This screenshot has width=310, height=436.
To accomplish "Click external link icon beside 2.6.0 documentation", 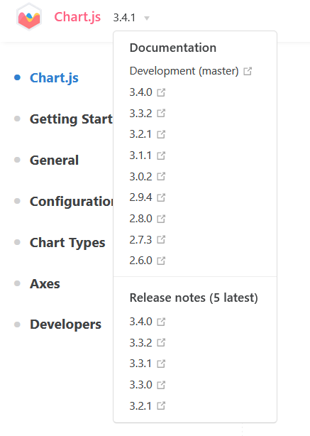I will pyautogui.click(x=161, y=261).
